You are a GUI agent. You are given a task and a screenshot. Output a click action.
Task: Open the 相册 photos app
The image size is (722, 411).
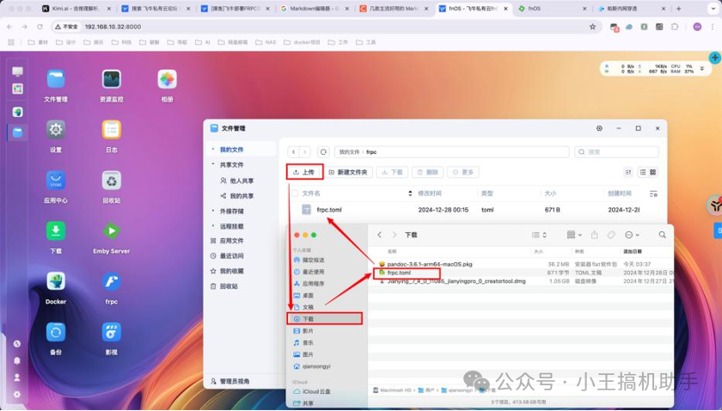(167, 80)
